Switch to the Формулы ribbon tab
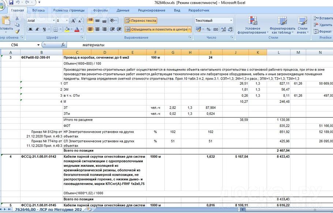This screenshot has width=333, height=213. [x=100, y=10]
